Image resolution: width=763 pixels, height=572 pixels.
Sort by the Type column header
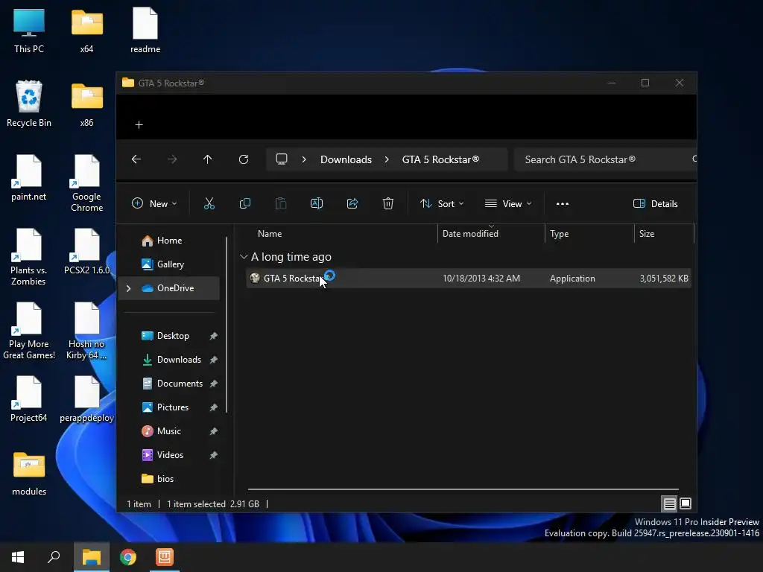pos(559,234)
